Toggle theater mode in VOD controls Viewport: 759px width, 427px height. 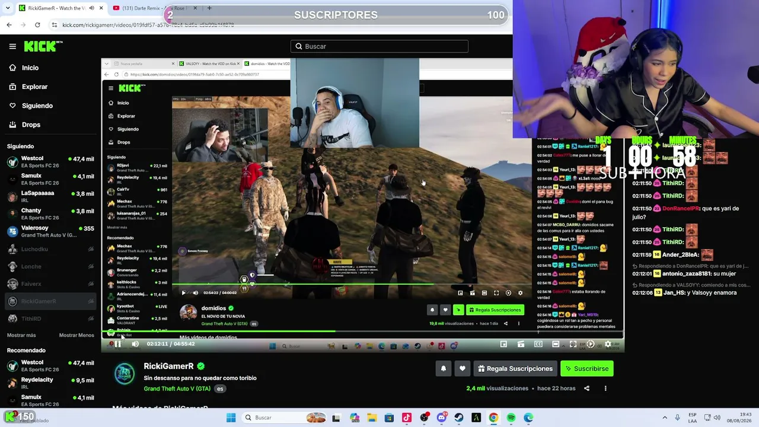(556, 344)
